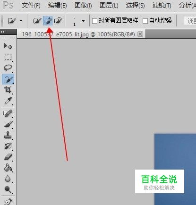Viewport: 196px width, 205px height.
Task: Click the Subtract from Selection mode icon
Action: [x=58, y=21]
